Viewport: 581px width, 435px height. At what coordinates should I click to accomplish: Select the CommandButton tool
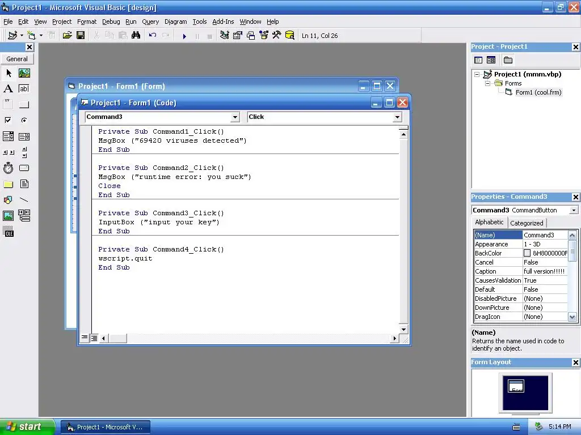[24, 104]
